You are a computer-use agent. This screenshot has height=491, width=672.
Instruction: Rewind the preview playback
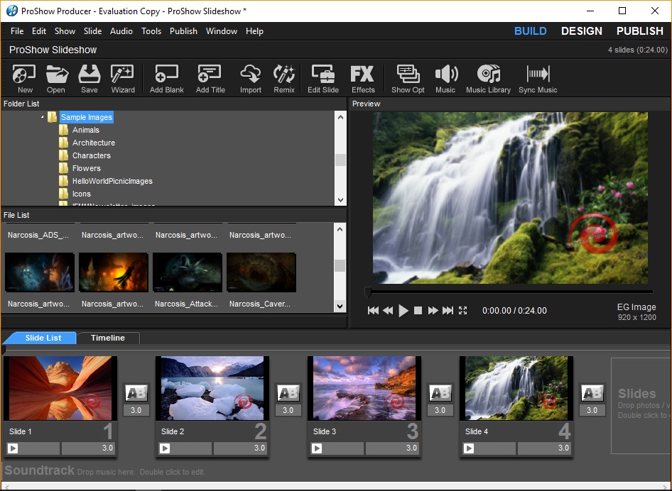click(388, 310)
